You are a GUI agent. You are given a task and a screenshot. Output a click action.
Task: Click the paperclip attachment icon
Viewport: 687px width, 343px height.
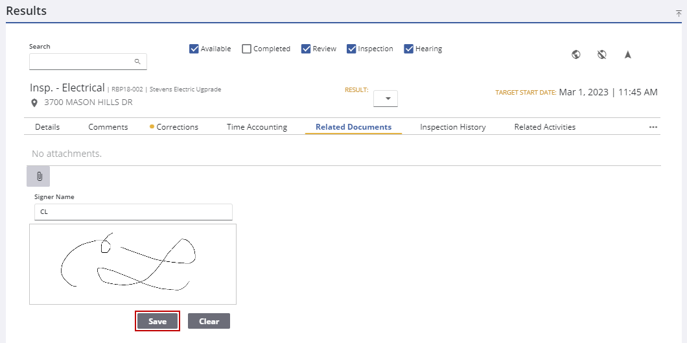(38, 176)
